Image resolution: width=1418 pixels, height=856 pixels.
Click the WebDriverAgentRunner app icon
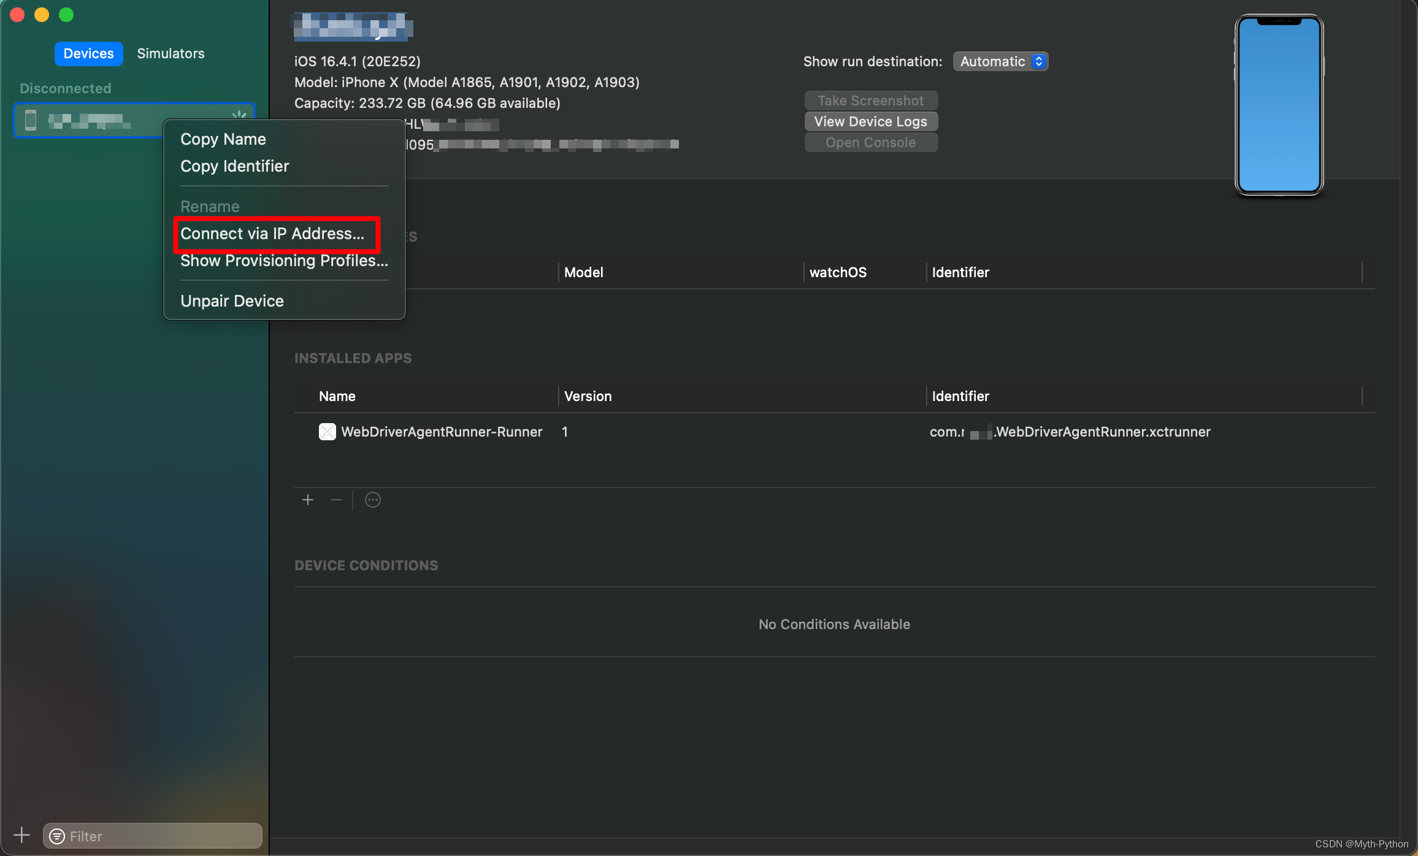(x=328, y=432)
